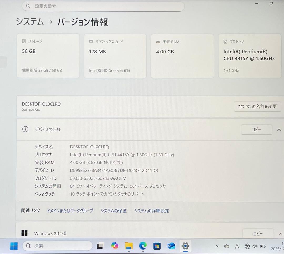Collapse the デバイスの仕様 section chevron
This screenshot has width=284, height=254.
(x=279, y=130)
